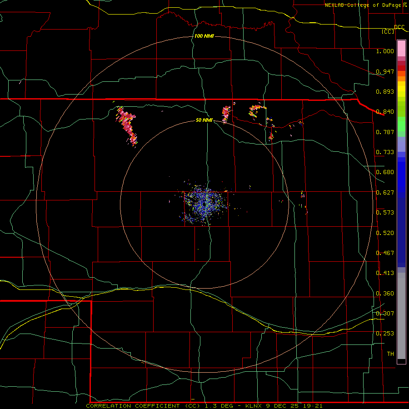Viewport: 409px width, 409px height.
Task: Click the central blue-green clutter cluster at radar site
Action: point(205,204)
